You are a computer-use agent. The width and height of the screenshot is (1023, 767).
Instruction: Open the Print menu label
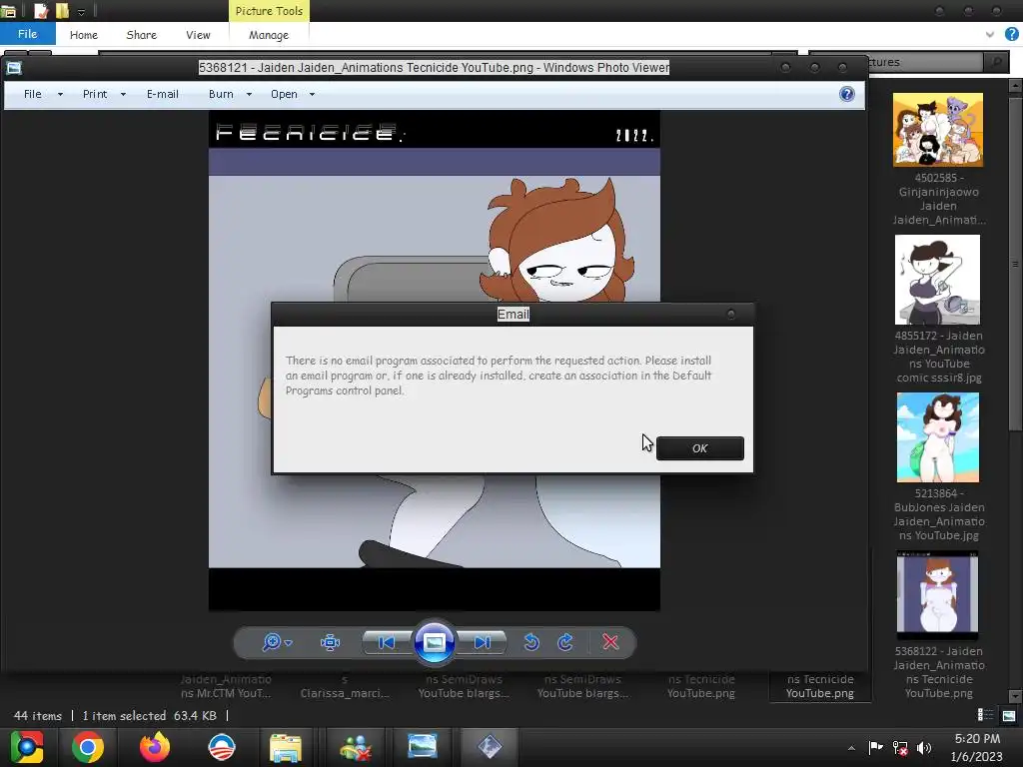pos(95,94)
